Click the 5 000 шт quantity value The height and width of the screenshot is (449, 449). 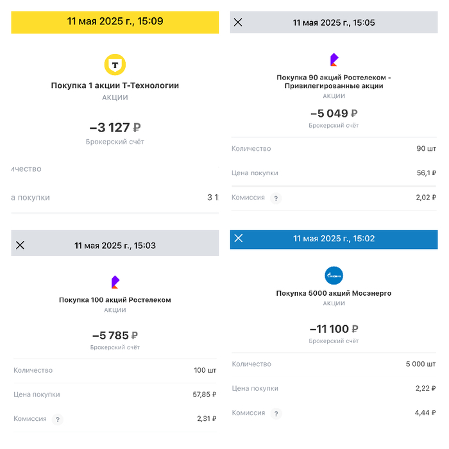[x=421, y=364]
